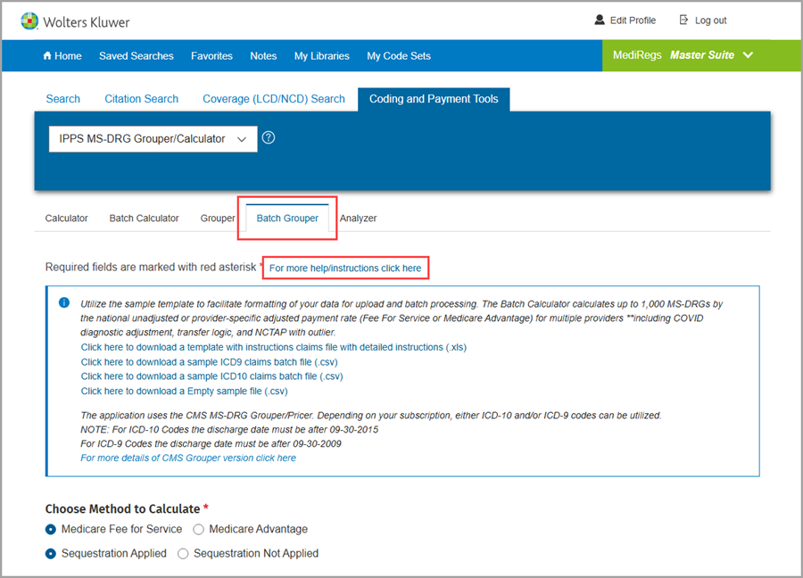Open Favorites in the navigation bar

211,56
